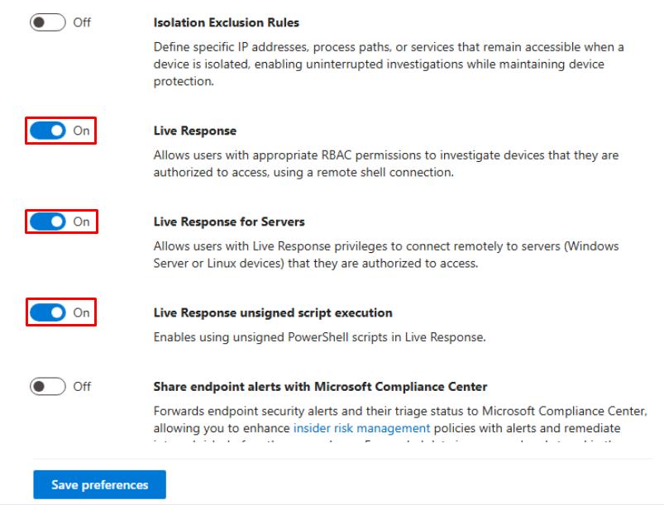The image size is (664, 505).
Task: Enable Share endpoint alerts with Compliance Center toggle
Action: pyautogui.click(x=49, y=386)
